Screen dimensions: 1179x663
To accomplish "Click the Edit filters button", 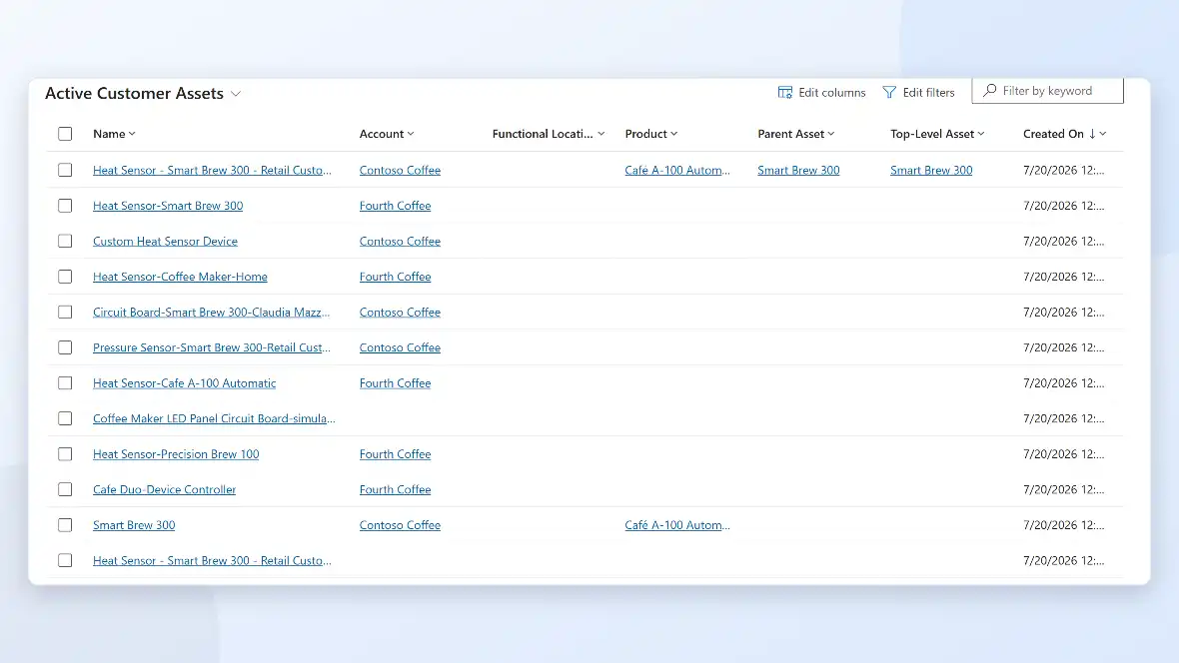I will click(x=919, y=93).
